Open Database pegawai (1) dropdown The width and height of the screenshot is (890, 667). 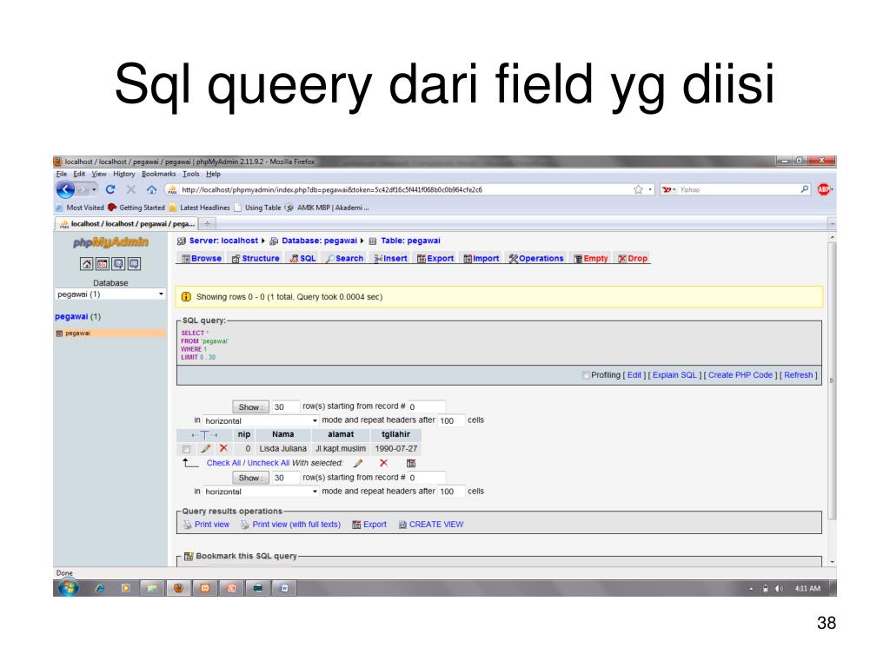(110, 294)
